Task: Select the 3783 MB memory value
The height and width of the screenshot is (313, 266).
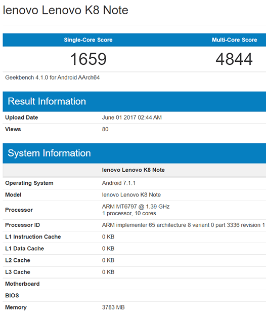Action: coord(113,307)
